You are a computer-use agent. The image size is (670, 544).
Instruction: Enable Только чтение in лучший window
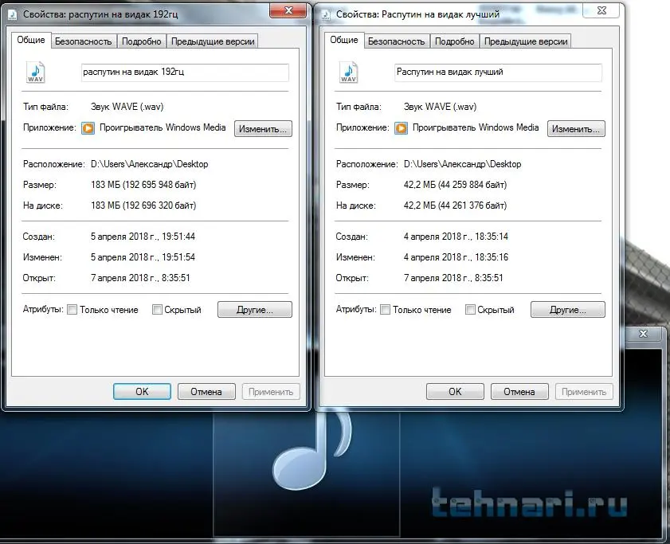pyautogui.click(x=385, y=309)
